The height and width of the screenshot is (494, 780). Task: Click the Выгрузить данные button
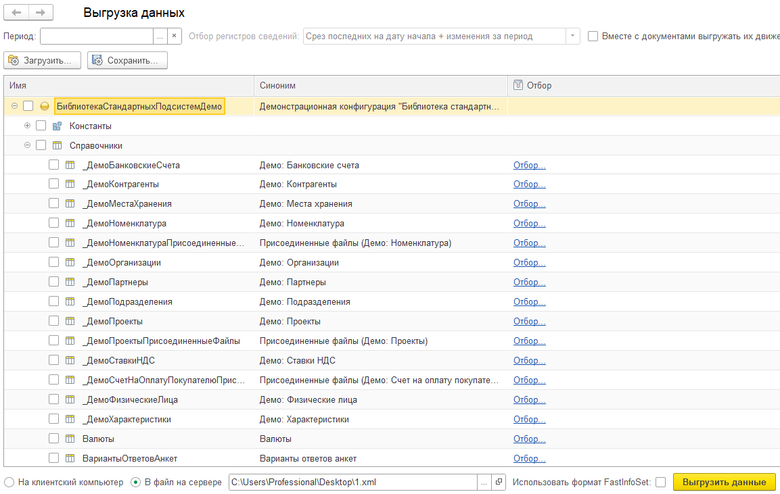[x=725, y=482]
